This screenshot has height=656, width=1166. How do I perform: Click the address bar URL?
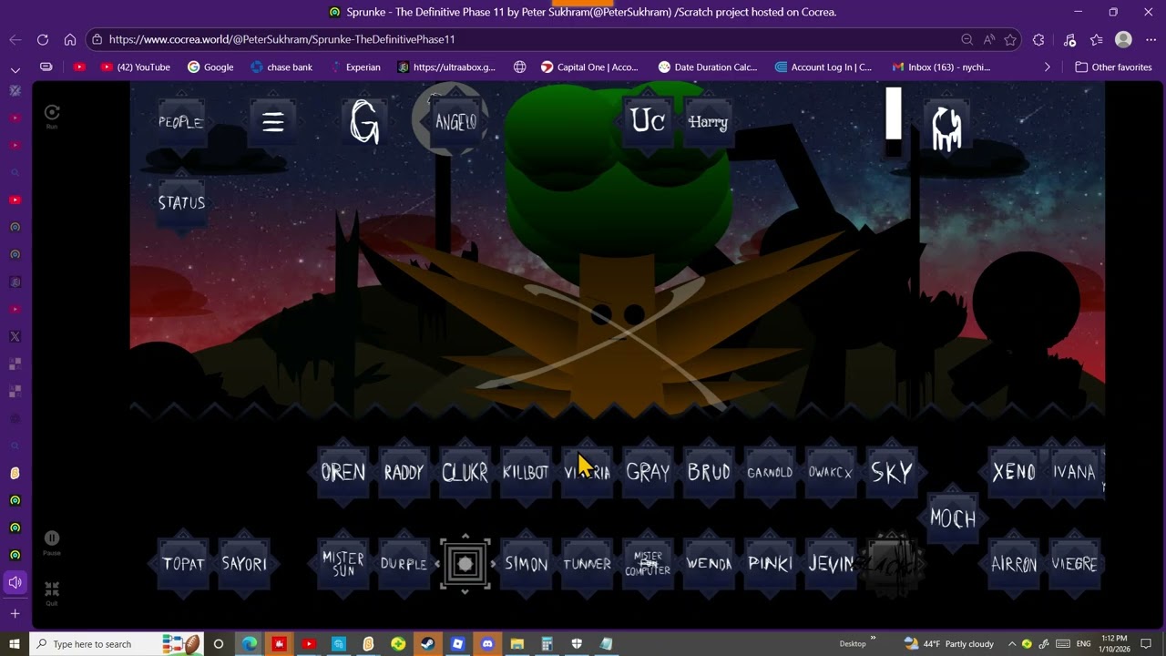pyautogui.click(x=281, y=39)
